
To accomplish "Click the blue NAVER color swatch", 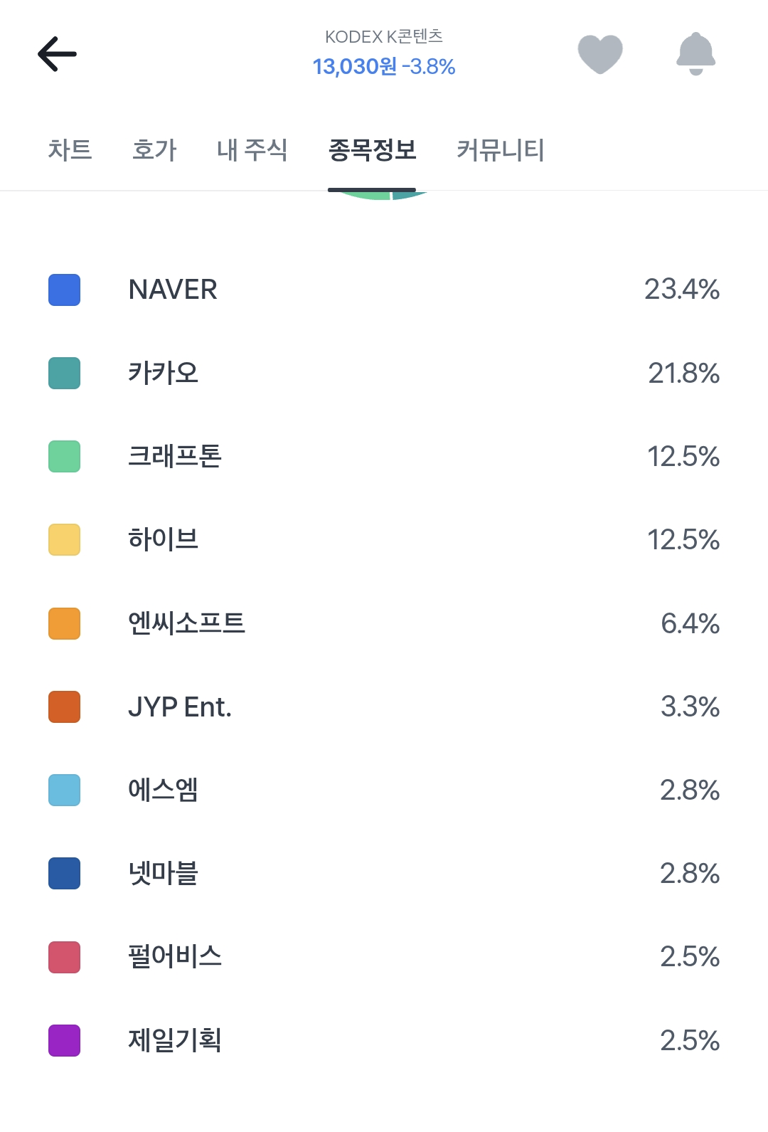I will [x=64, y=290].
